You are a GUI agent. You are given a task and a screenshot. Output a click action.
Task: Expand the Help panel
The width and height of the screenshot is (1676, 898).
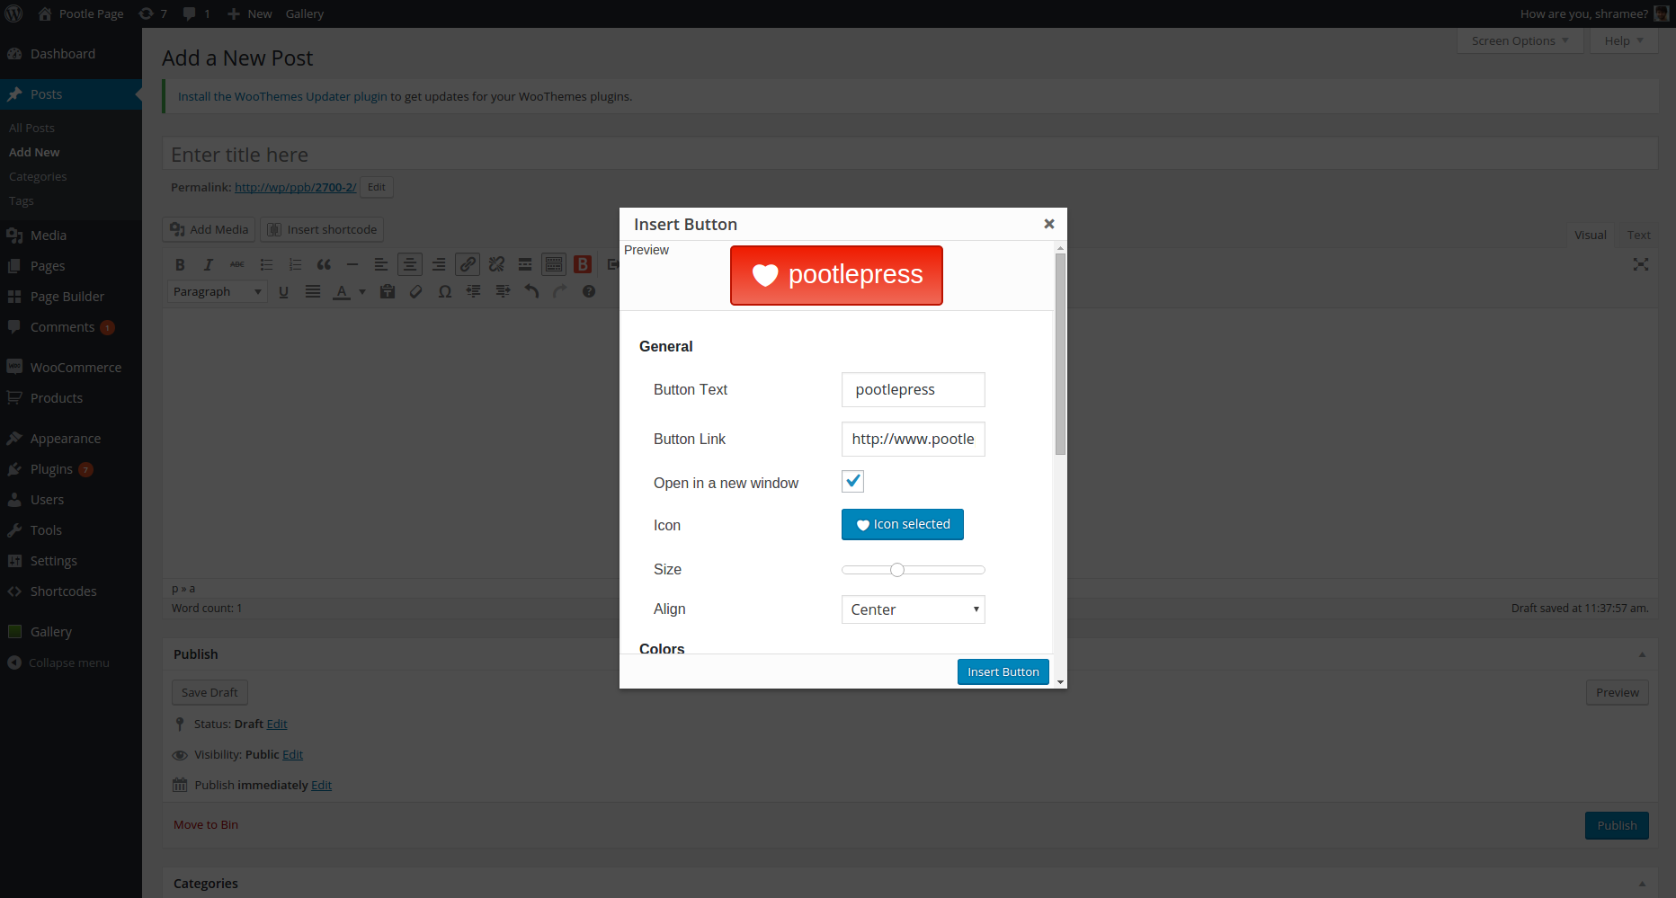pyautogui.click(x=1624, y=40)
